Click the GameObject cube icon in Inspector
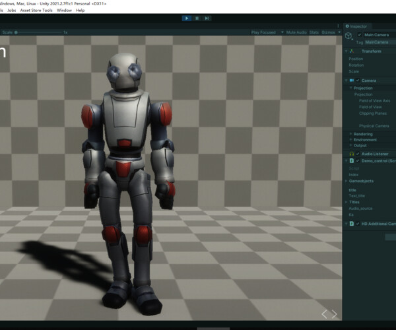 tap(348, 36)
